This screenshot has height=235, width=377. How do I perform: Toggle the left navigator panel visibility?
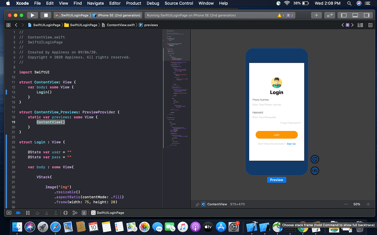click(x=343, y=15)
